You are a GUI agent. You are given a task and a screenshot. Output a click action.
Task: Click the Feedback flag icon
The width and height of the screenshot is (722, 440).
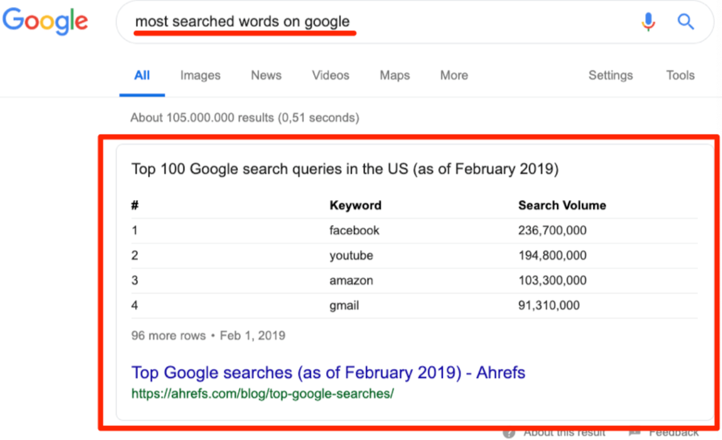click(634, 433)
